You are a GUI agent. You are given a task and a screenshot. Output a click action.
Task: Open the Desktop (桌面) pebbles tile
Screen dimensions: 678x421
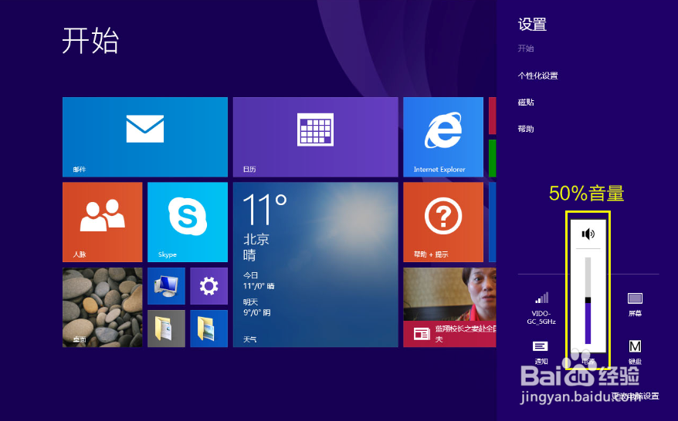coord(103,307)
